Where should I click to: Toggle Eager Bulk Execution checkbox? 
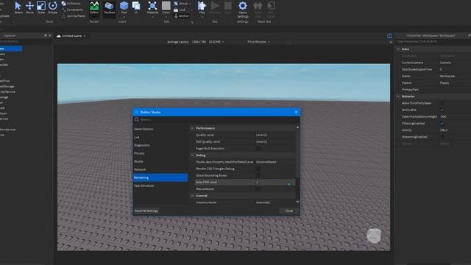258,149
